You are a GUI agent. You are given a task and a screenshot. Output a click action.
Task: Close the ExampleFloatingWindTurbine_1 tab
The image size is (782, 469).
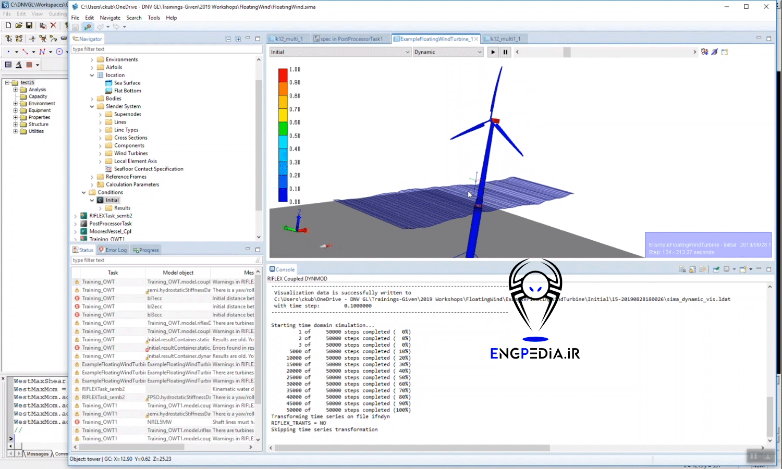476,39
